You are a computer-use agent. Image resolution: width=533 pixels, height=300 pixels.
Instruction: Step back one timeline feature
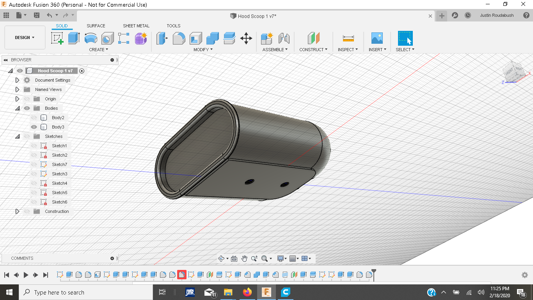(16, 275)
